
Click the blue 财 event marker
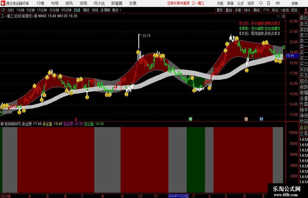click(x=261, y=119)
